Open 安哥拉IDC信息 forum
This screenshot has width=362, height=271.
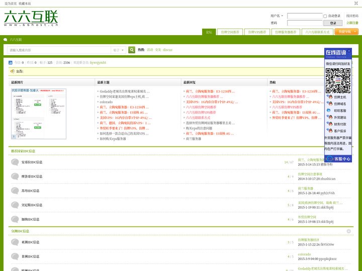[x=32, y=162]
